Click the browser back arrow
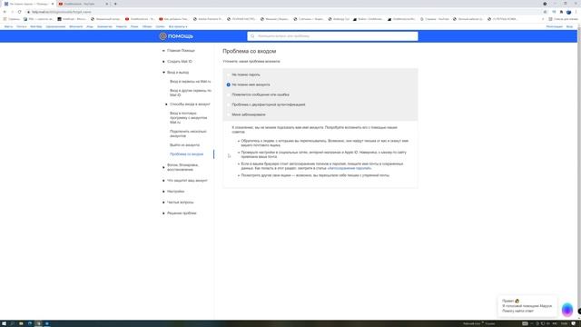Image resolution: width=581 pixels, height=327 pixels. 5,12
